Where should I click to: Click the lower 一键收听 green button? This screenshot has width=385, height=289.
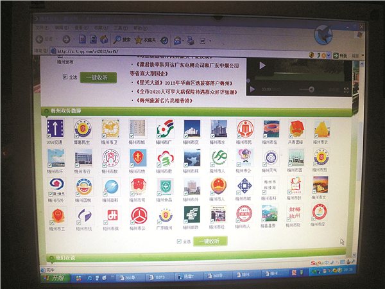click(x=210, y=241)
